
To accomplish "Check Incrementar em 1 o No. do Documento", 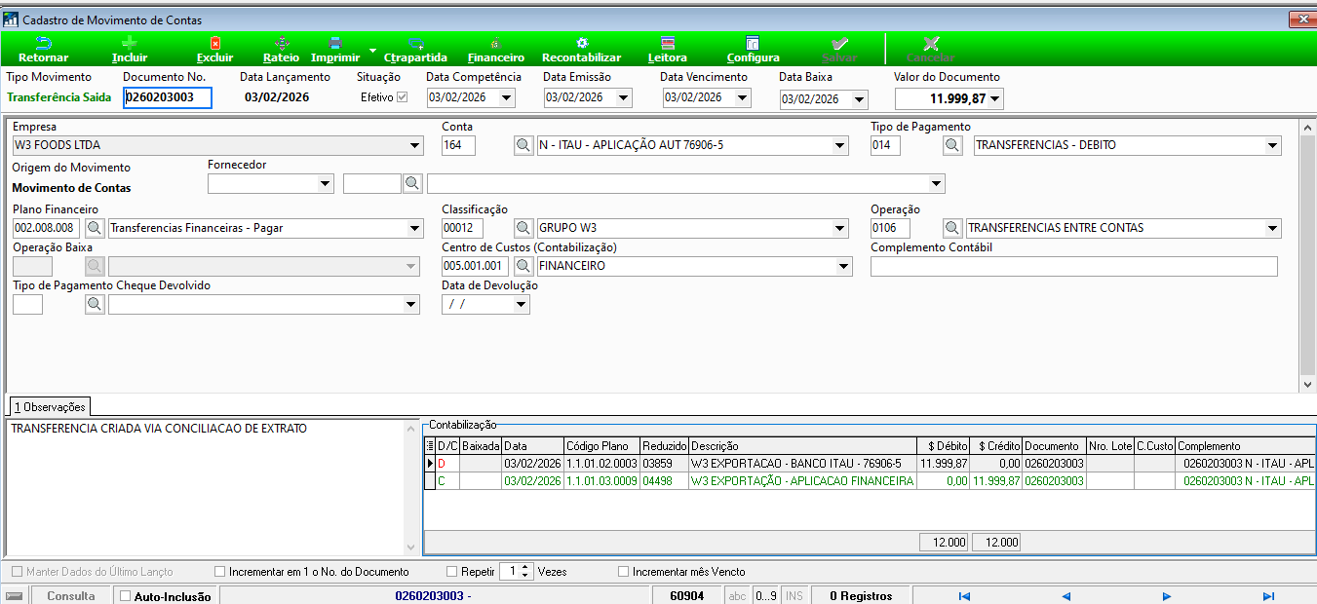I will pos(219,572).
